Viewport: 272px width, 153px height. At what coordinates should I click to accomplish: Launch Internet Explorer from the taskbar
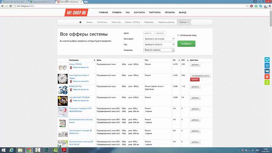11,150
